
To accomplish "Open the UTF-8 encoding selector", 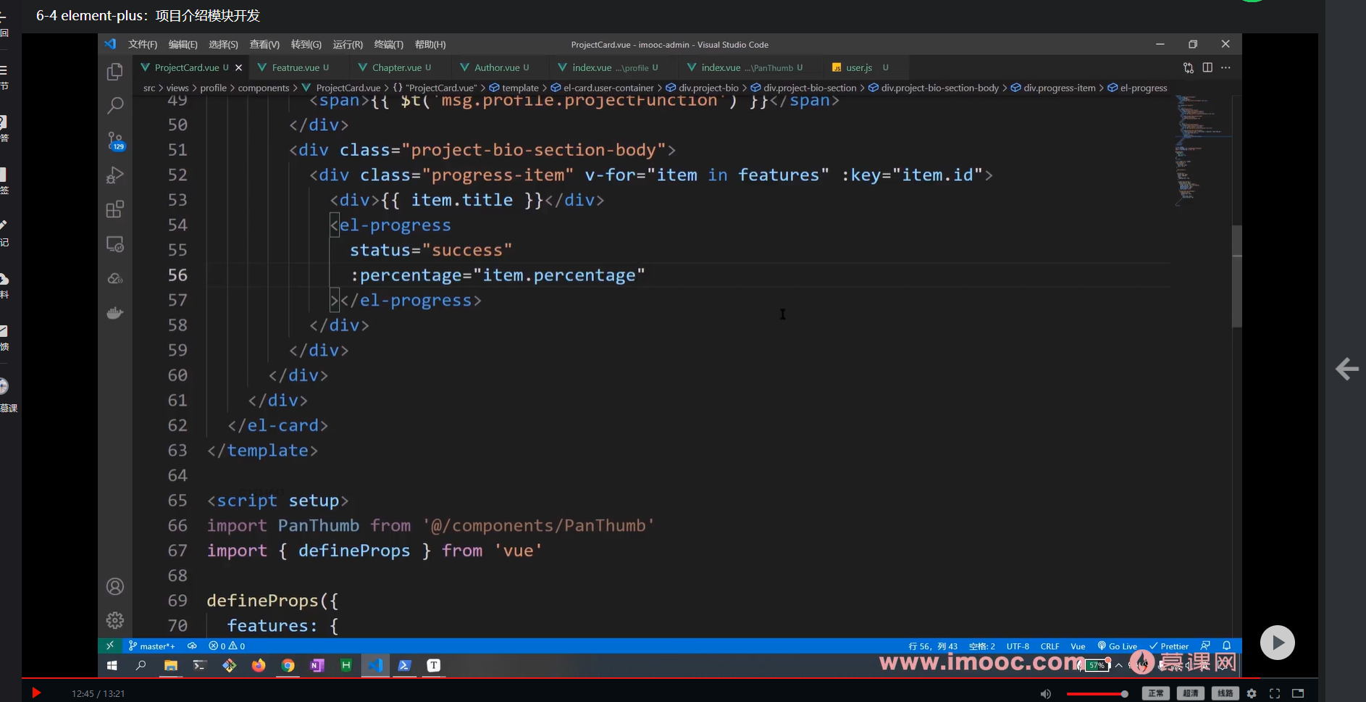I will (1017, 646).
